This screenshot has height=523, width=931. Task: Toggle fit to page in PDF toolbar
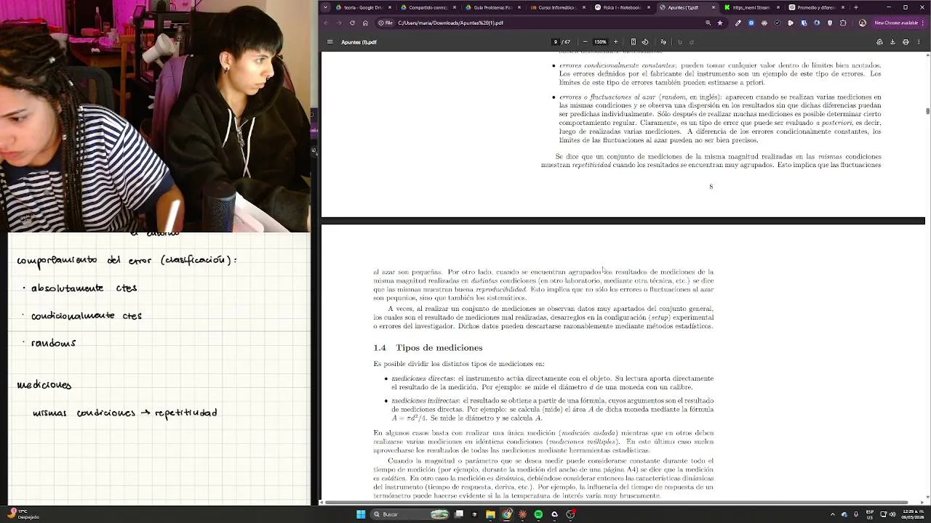(633, 42)
